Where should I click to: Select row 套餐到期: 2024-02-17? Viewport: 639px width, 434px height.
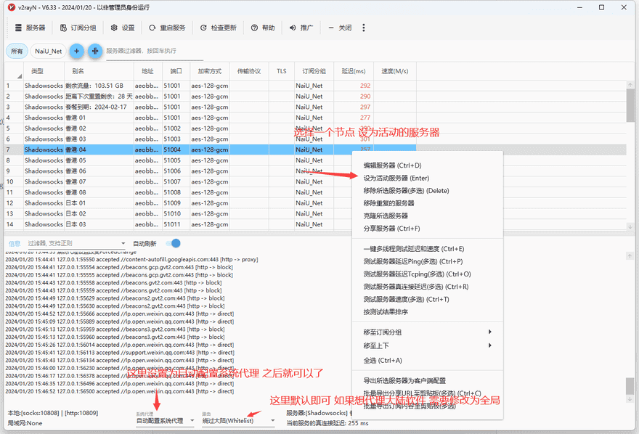(210, 107)
